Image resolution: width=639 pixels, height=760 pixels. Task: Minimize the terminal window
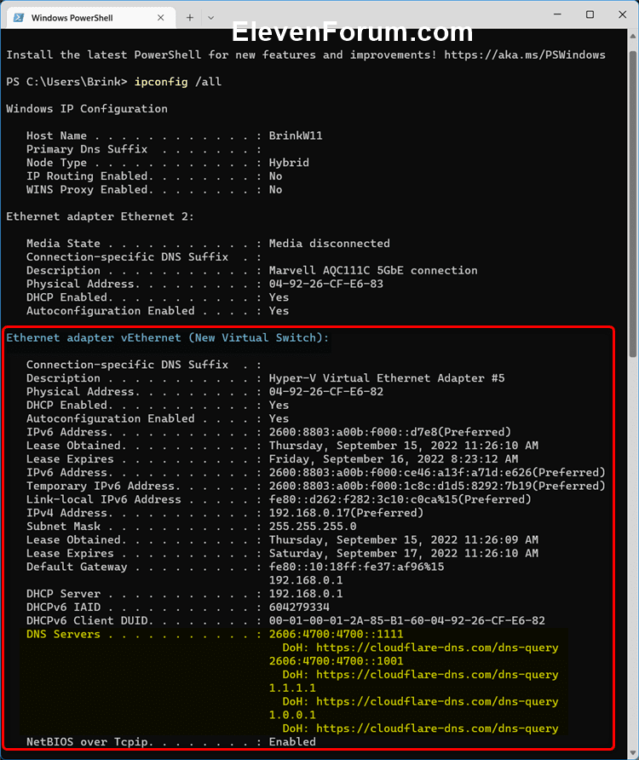point(557,14)
